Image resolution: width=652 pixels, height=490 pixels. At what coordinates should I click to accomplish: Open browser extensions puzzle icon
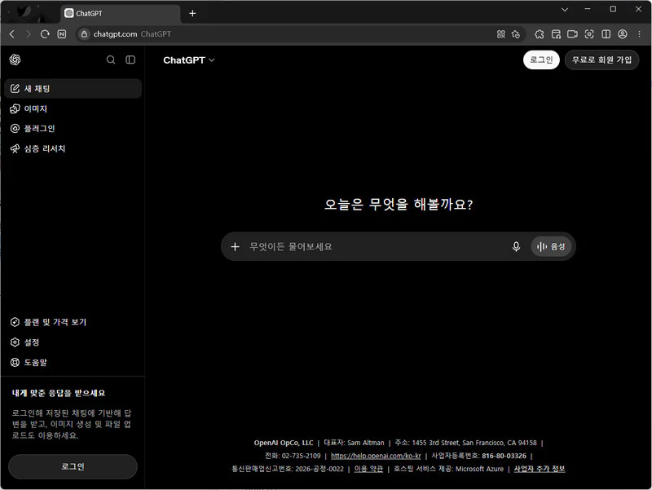tap(540, 34)
